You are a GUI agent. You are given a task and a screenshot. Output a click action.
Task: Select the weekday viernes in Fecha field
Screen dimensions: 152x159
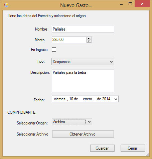(60, 99)
